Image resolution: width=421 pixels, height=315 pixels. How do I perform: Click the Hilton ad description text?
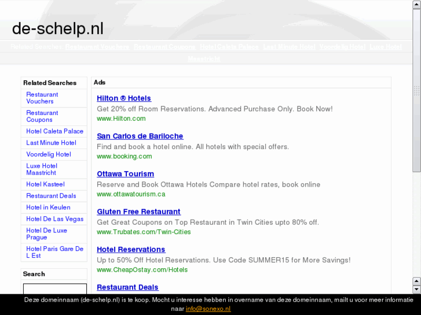pyautogui.click(x=215, y=109)
